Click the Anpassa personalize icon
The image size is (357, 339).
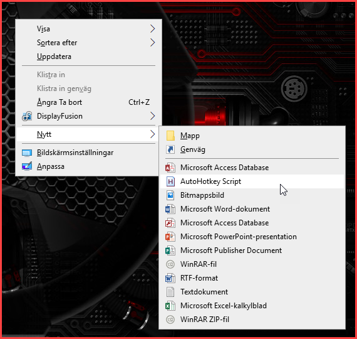27,166
